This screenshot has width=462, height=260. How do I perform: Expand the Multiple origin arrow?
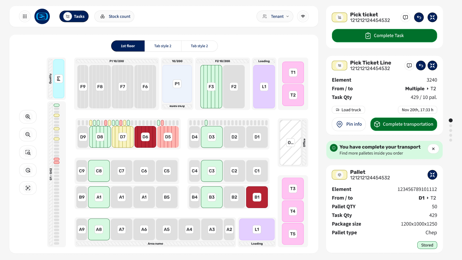pos(428,89)
